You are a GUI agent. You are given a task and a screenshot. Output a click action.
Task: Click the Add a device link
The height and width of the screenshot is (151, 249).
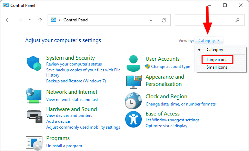58,121
